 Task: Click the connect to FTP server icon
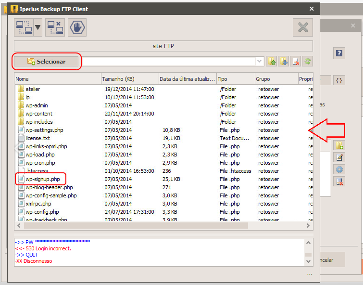24,27
